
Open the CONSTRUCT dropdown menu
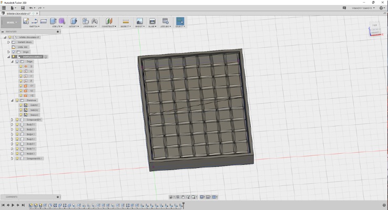[x=109, y=26]
